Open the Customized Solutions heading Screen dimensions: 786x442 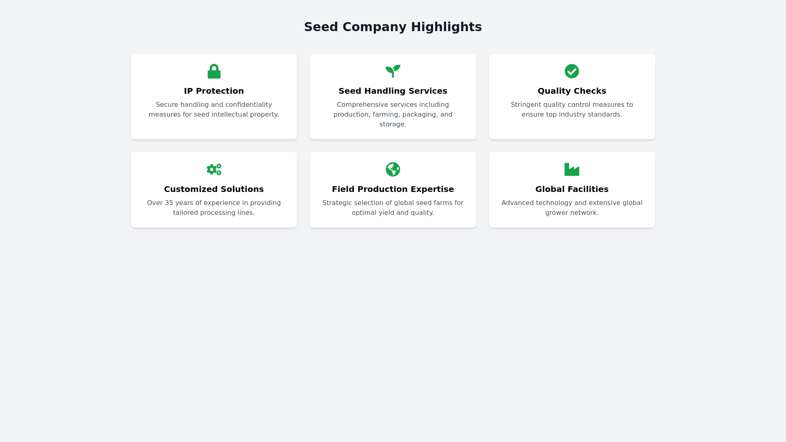click(214, 189)
